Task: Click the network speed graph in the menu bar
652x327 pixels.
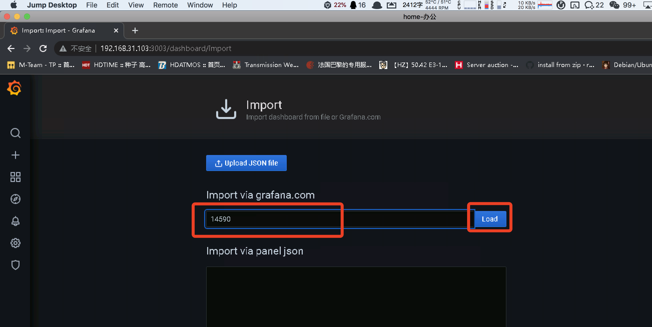Action: pos(545,5)
